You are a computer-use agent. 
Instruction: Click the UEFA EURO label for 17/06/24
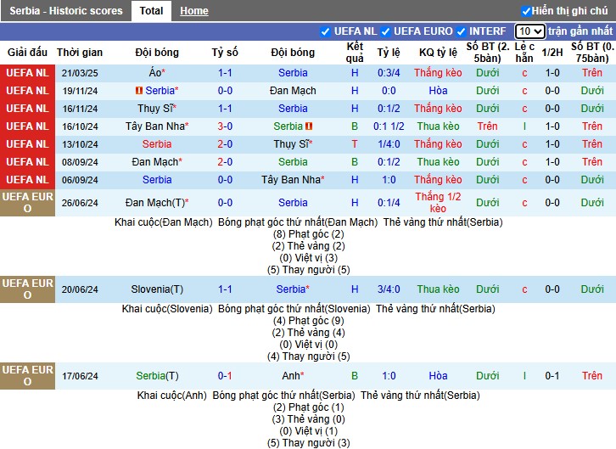(27, 376)
